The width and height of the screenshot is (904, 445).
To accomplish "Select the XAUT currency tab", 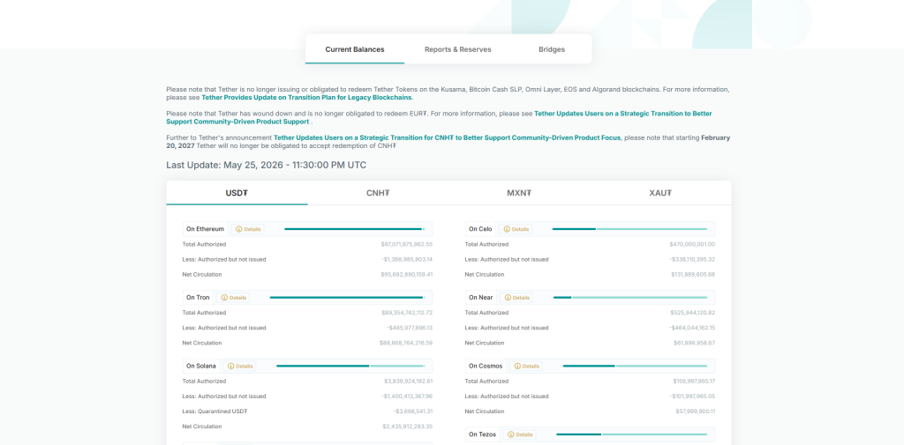I will [x=660, y=193].
